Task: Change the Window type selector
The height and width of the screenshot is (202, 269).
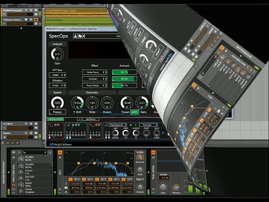Action: [x=57, y=85]
